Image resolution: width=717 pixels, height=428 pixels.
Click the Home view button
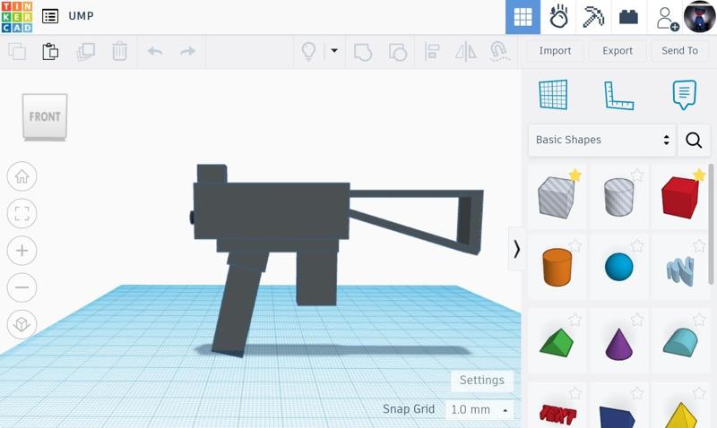coord(22,176)
